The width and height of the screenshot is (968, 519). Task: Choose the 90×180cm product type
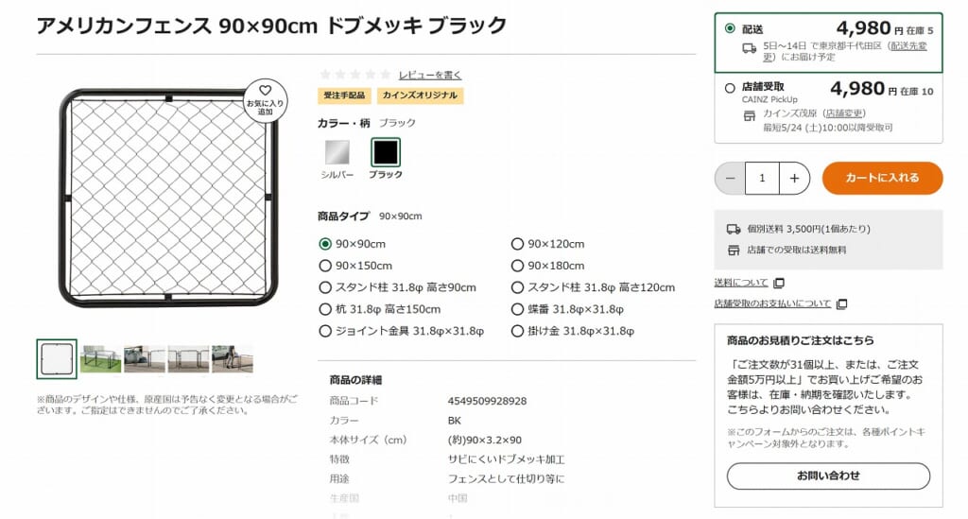[x=518, y=266]
